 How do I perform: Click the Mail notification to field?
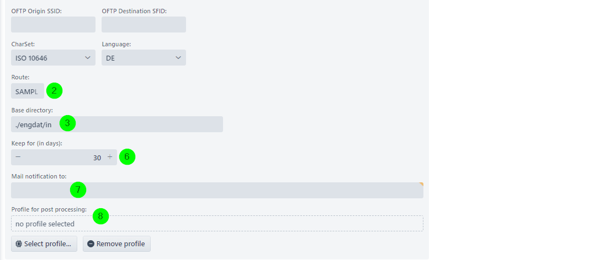(217, 190)
